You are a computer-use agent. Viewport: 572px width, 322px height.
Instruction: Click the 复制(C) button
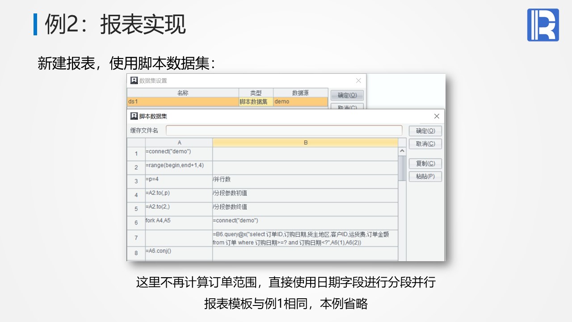pyautogui.click(x=425, y=163)
